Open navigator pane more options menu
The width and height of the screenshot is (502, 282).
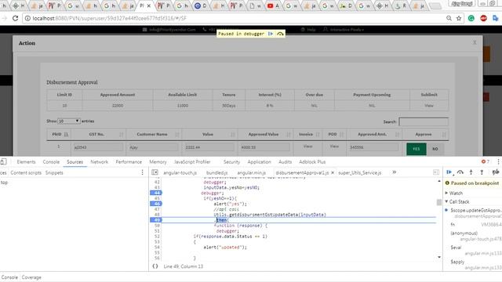point(143,172)
